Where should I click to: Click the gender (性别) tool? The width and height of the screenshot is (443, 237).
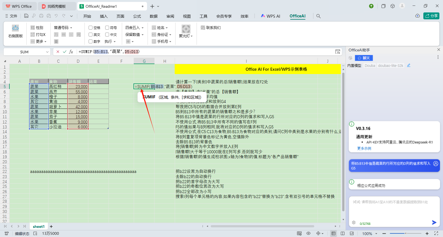click(x=37, y=28)
